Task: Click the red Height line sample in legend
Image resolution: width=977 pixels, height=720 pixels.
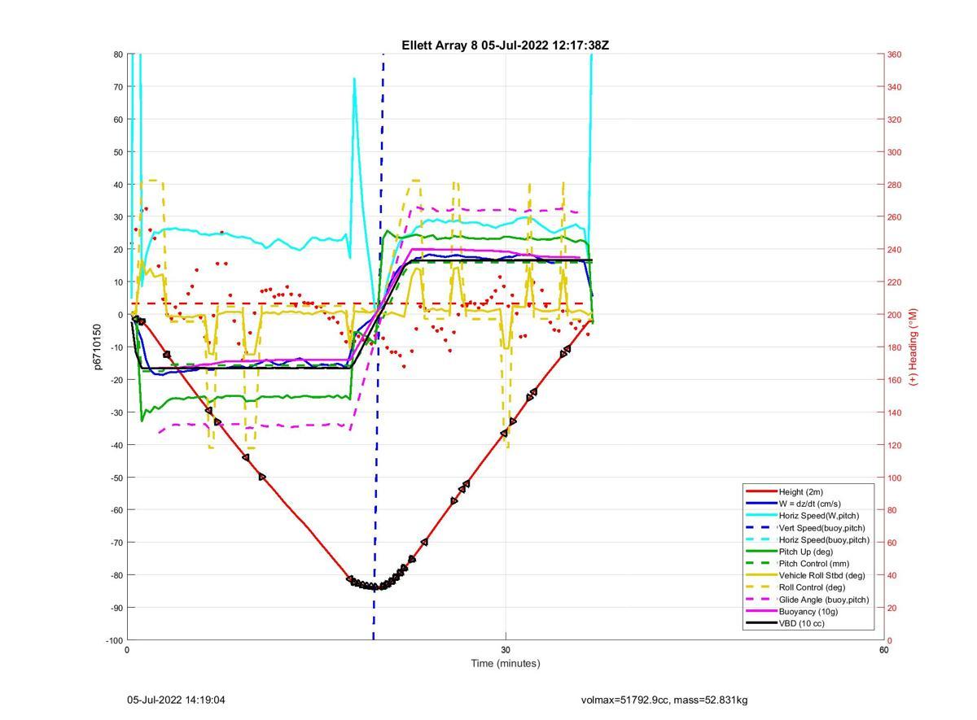Action: click(760, 491)
